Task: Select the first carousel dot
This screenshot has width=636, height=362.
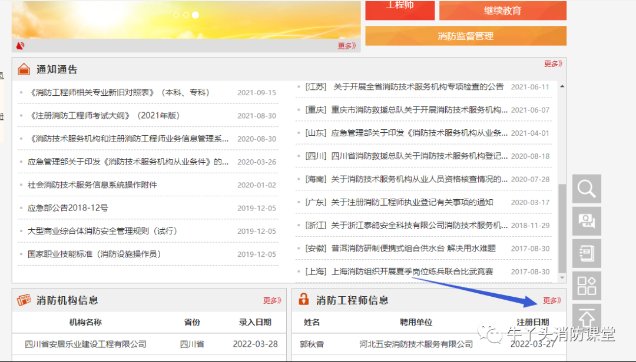Action: click(176, 15)
